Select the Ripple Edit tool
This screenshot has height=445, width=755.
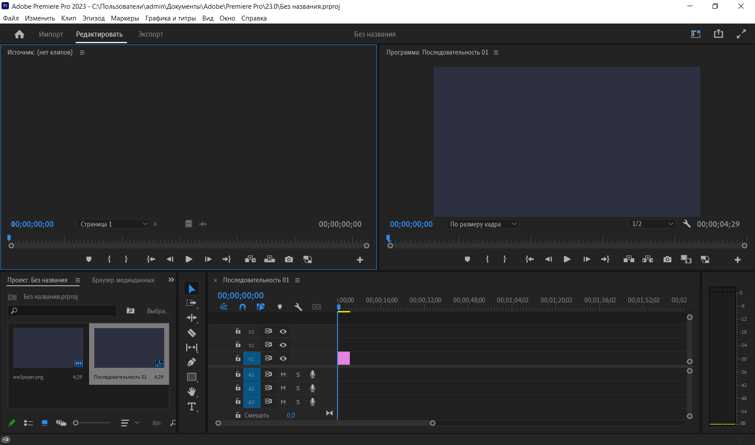pos(191,318)
